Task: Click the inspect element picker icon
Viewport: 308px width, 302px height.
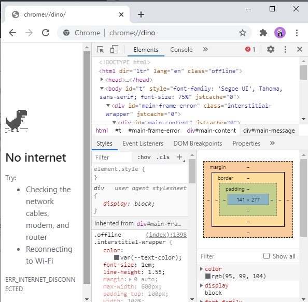Action: pos(101,49)
